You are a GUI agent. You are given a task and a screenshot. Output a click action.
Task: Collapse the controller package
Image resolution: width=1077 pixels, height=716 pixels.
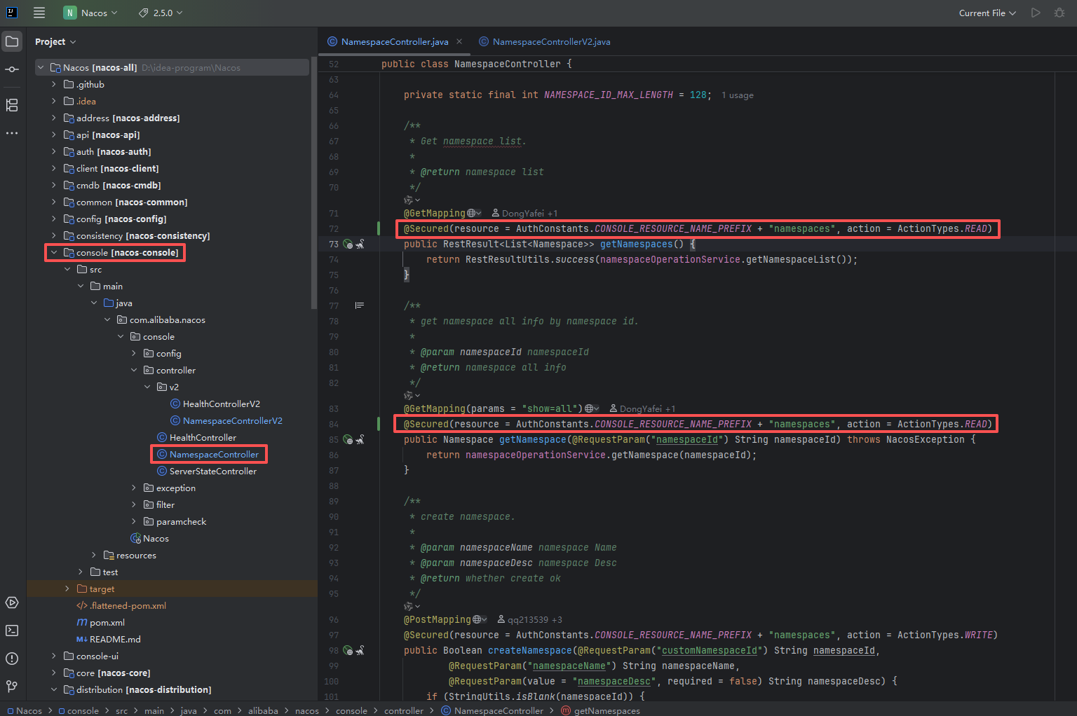click(134, 371)
